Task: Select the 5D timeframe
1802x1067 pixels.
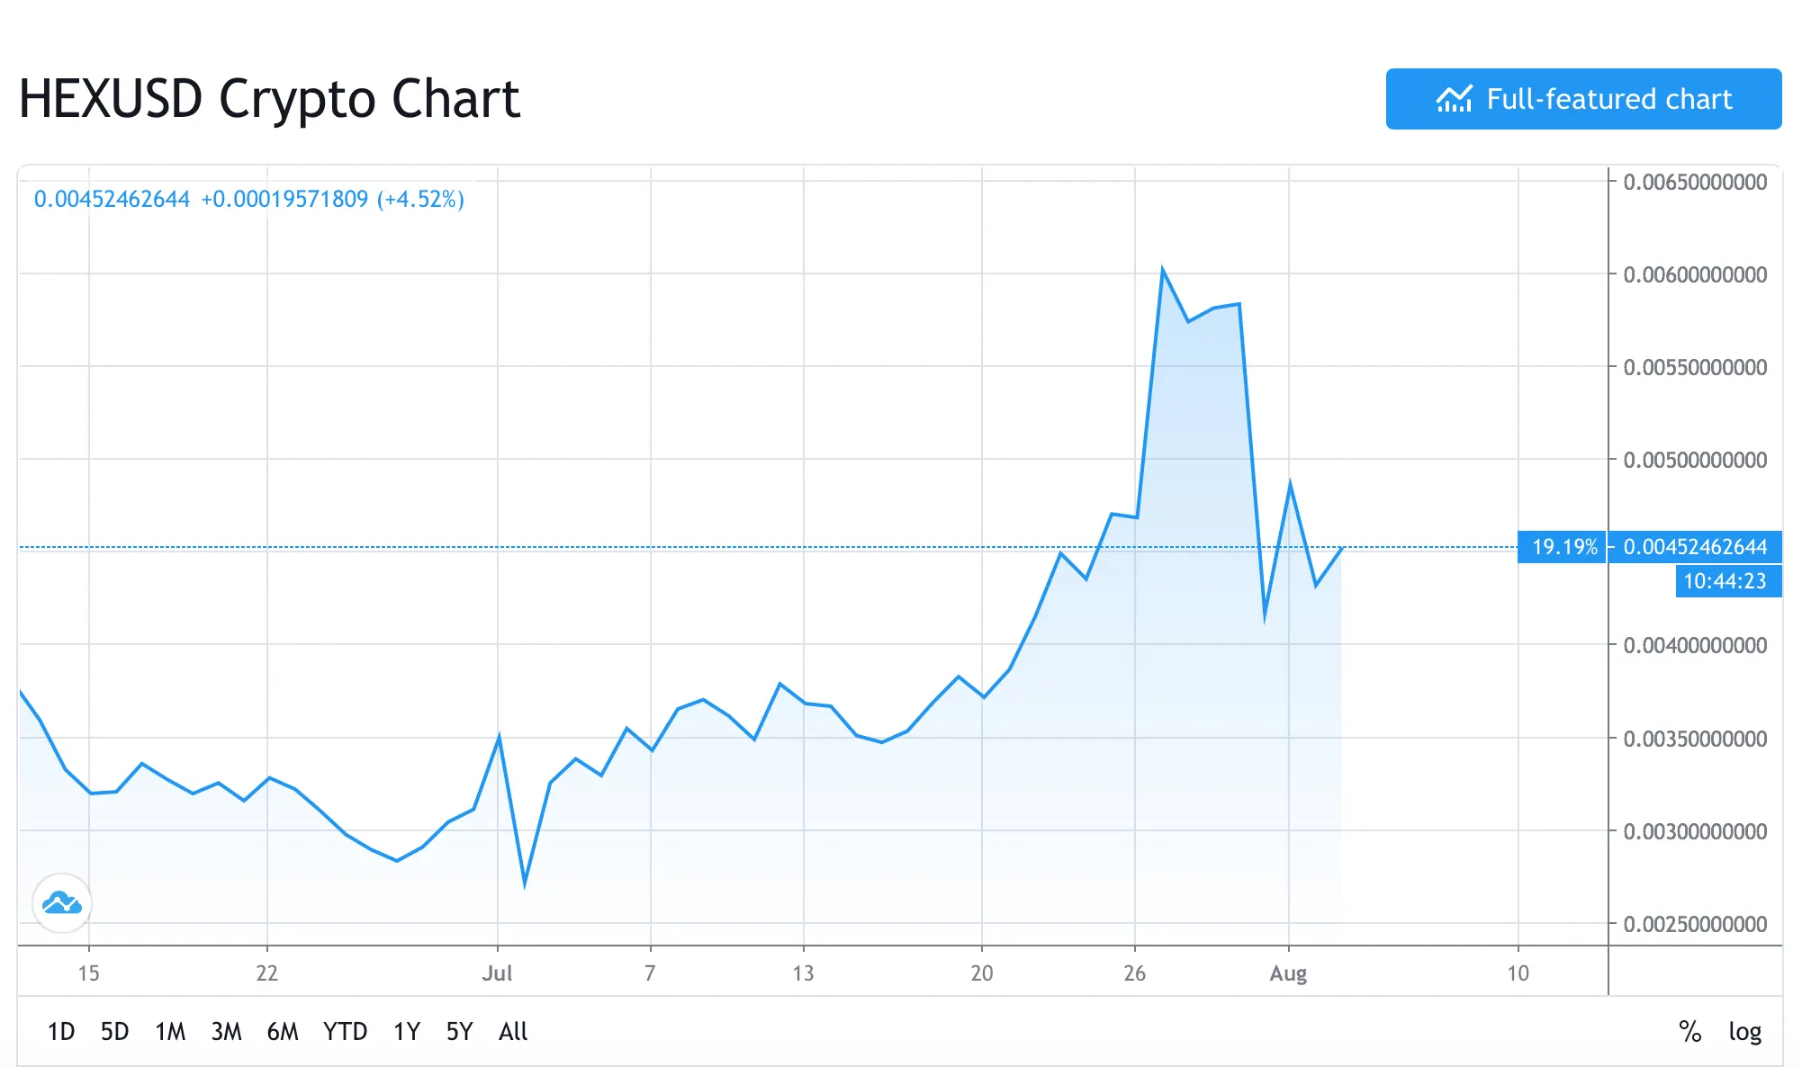Action: coord(114,1032)
